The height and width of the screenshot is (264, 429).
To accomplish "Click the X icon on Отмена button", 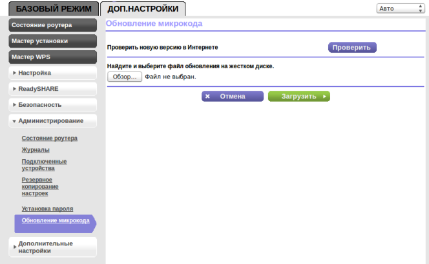I will tap(207, 97).
